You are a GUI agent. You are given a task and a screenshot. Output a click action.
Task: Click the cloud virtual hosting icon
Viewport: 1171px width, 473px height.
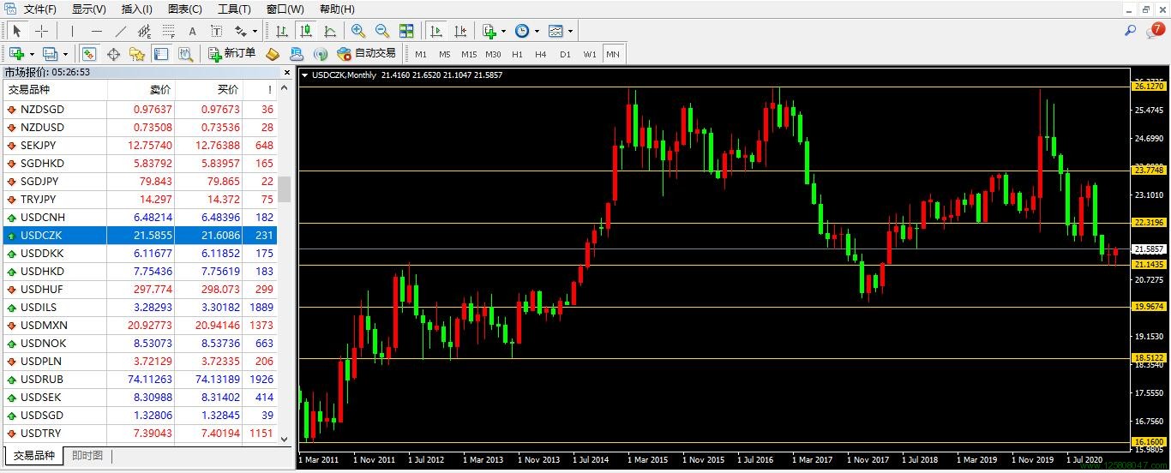pos(297,54)
